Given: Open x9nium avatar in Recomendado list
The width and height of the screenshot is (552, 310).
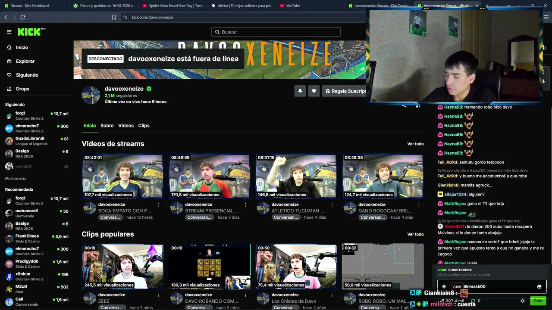Looking at the screenshot, I should (9, 276).
